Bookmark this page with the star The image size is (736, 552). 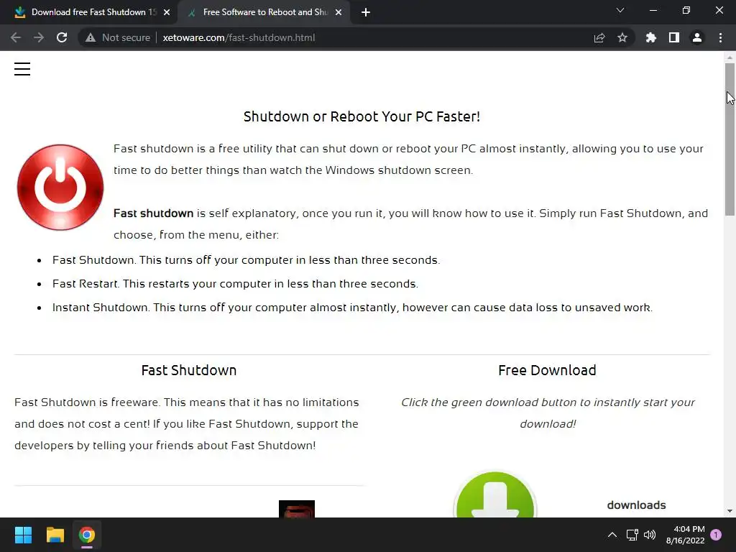pyautogui.click(x=622, y=37)
